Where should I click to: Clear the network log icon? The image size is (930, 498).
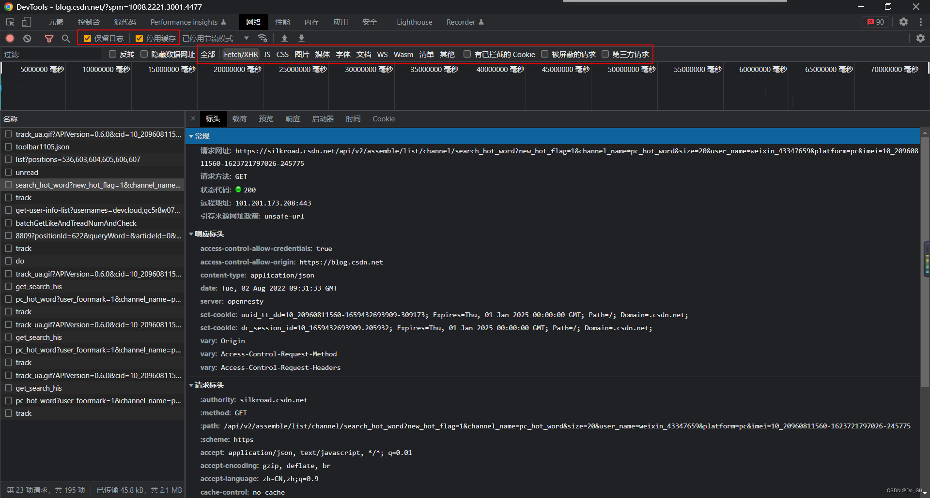coord(27,38)
